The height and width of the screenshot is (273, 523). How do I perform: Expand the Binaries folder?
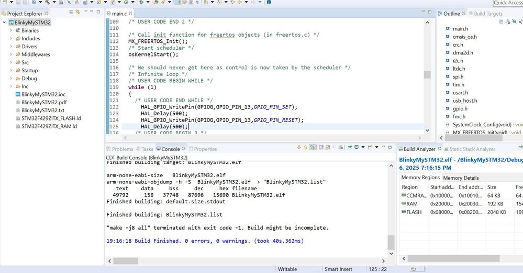coord(10,30)
